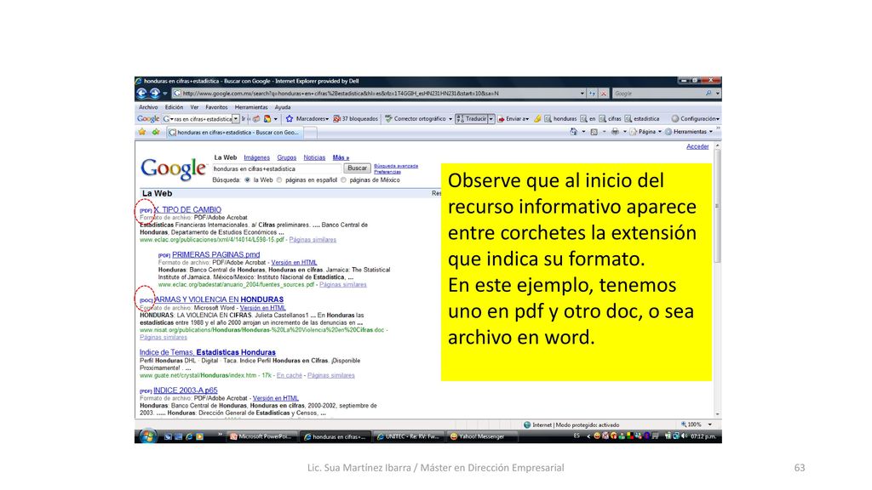Select the 'honduras en cifras+estadistica' browser tab
Screen dimensions: 872x490
click(x=234, y=132)
